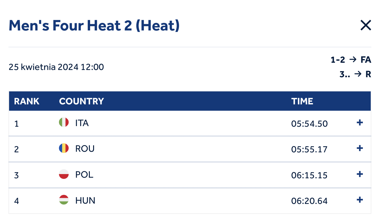The image size is (378, 219).
Task: Select the COUNTRY column header
Action: click(x=81, y=101)
